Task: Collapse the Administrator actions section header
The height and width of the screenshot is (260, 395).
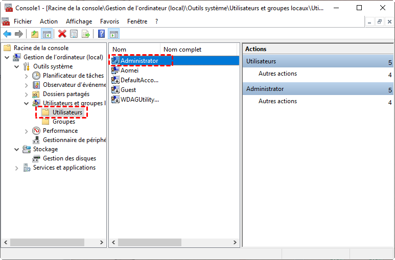Action: [318, 89]
